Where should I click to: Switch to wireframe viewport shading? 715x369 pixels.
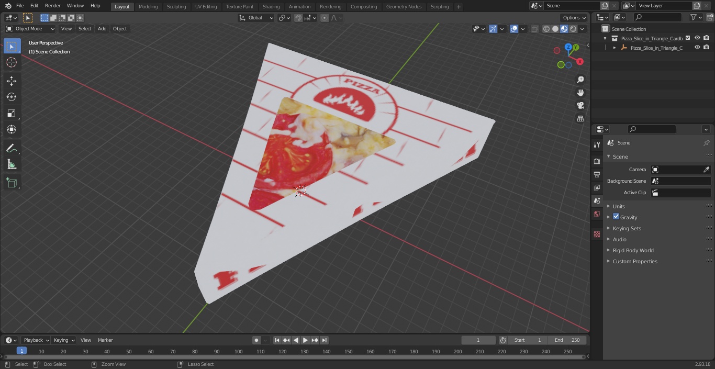click(546, 29)
